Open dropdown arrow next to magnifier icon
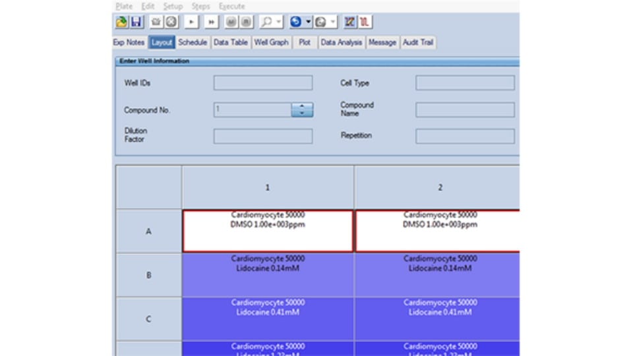 click(x=279, y=22)
